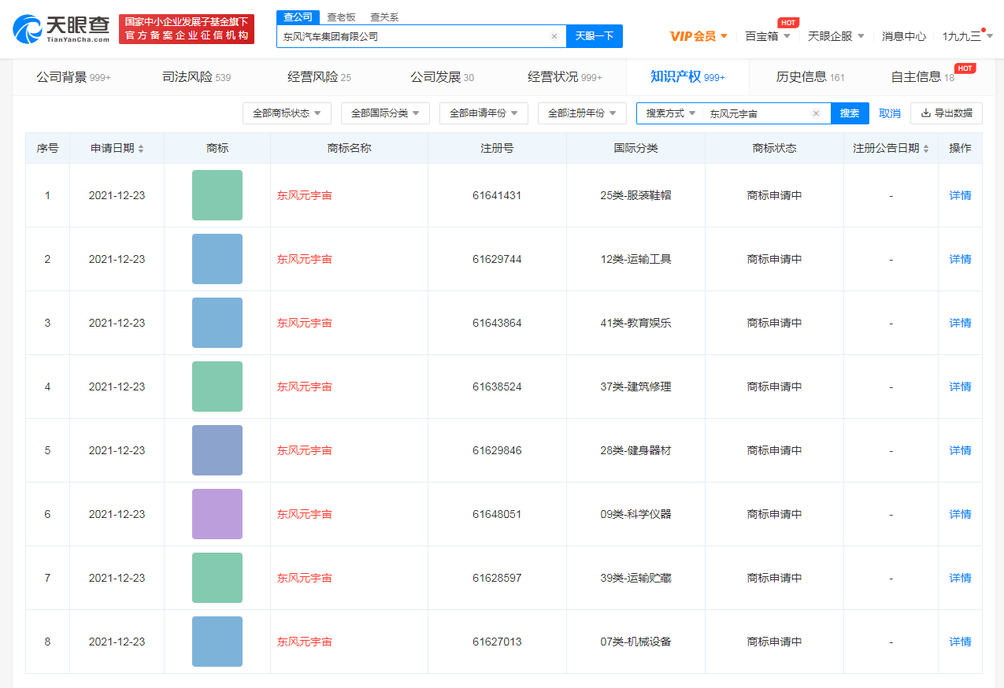
Task: Open the 公司背景 tab
Action: 73,77
